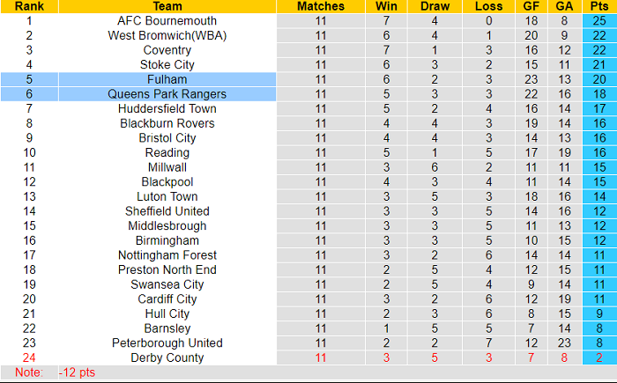Click on Huddersfield Town
This screenshot has height=383, width=617.
167,109
